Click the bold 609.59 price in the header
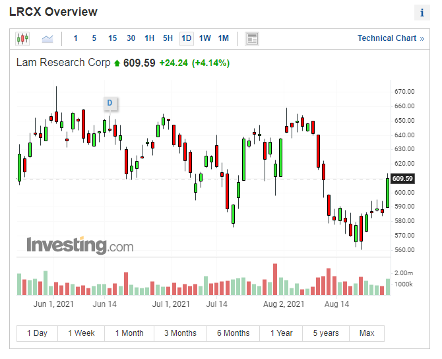This screenshot has height=359, width=442. (x=139, y=63)
